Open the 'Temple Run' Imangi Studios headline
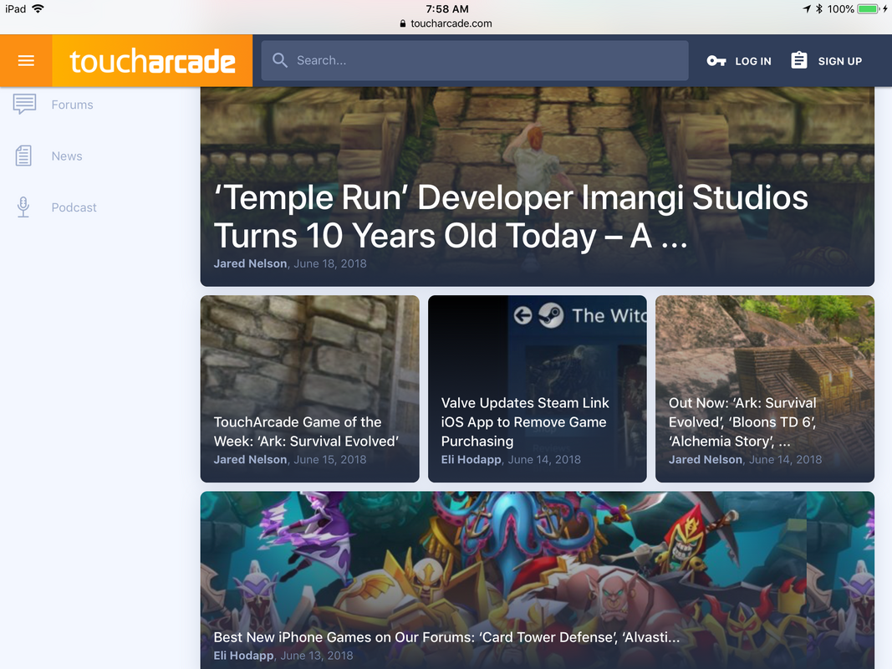Viewport: 892px width, 669px height. (510, 217)
